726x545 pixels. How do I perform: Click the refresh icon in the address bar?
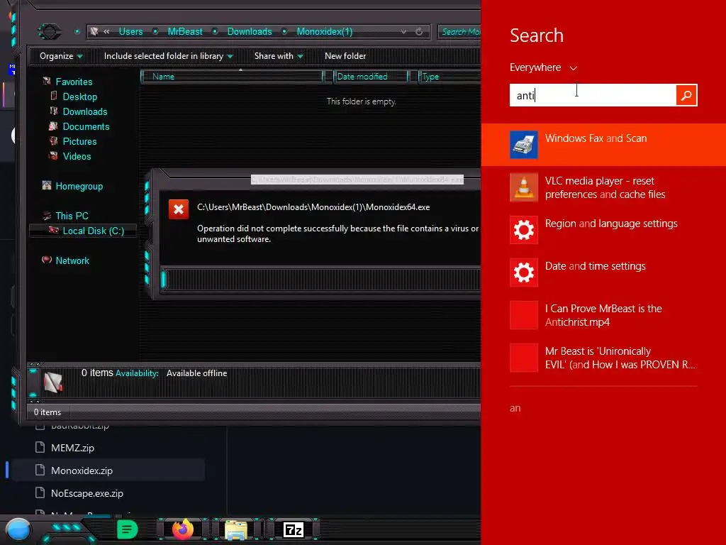pyautogui.click(x=419, y=31)
